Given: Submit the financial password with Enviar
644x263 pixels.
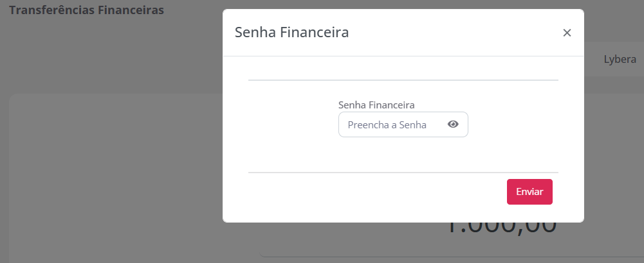Looking at the screenshot, I should [529, 192].
